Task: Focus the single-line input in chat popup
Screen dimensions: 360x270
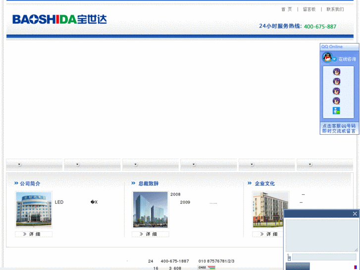Action: click(x=324, y=257)
